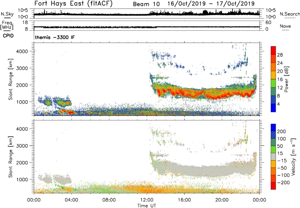Pick the green 15–50 velocity colorbar segment
The width and height of the screenshot is (300, 208).
(273, 149)
